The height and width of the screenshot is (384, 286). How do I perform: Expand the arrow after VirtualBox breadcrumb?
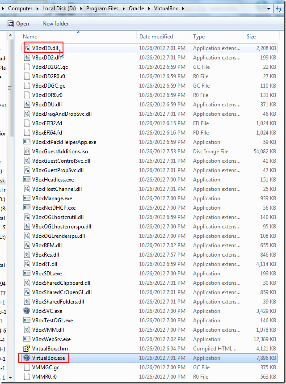coord(183,9)
